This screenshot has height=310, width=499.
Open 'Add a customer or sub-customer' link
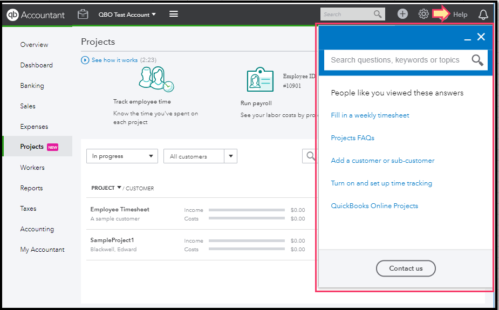tap(382, 161)
